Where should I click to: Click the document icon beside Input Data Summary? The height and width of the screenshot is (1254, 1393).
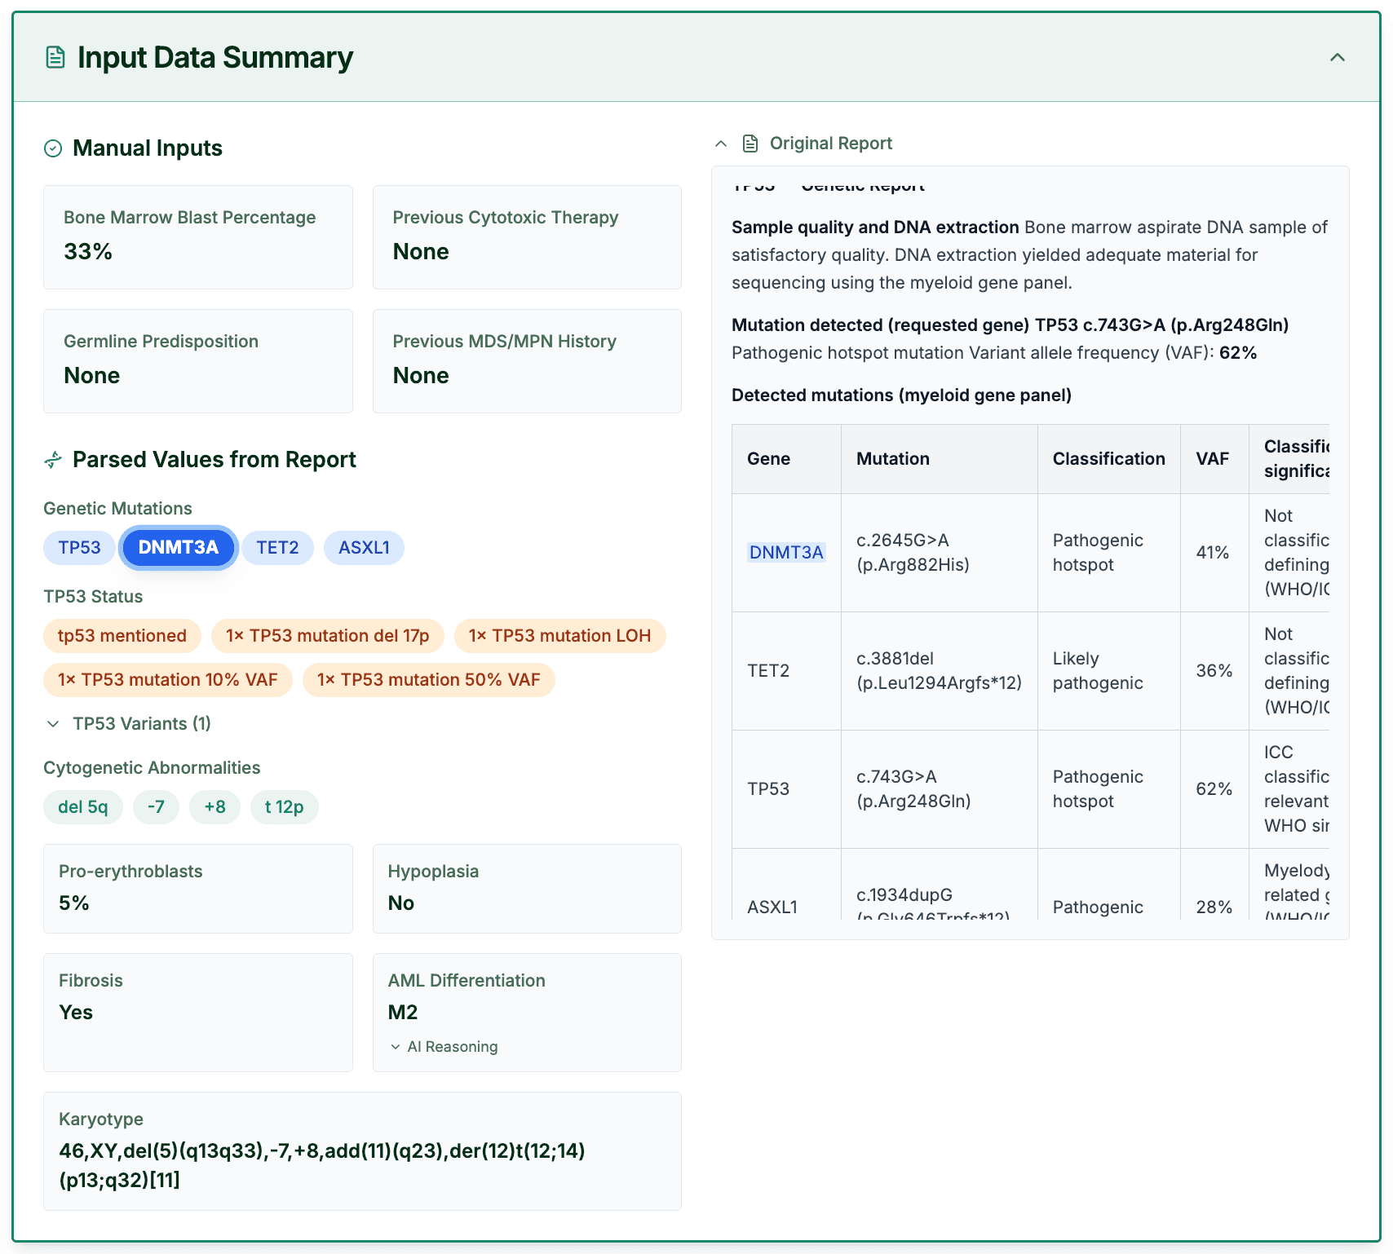coord(54,57)
